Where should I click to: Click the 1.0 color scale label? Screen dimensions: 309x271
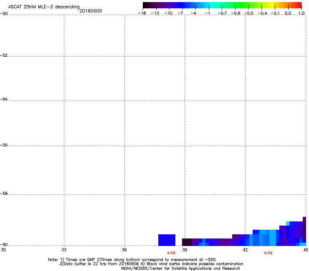tap(301, 13)
